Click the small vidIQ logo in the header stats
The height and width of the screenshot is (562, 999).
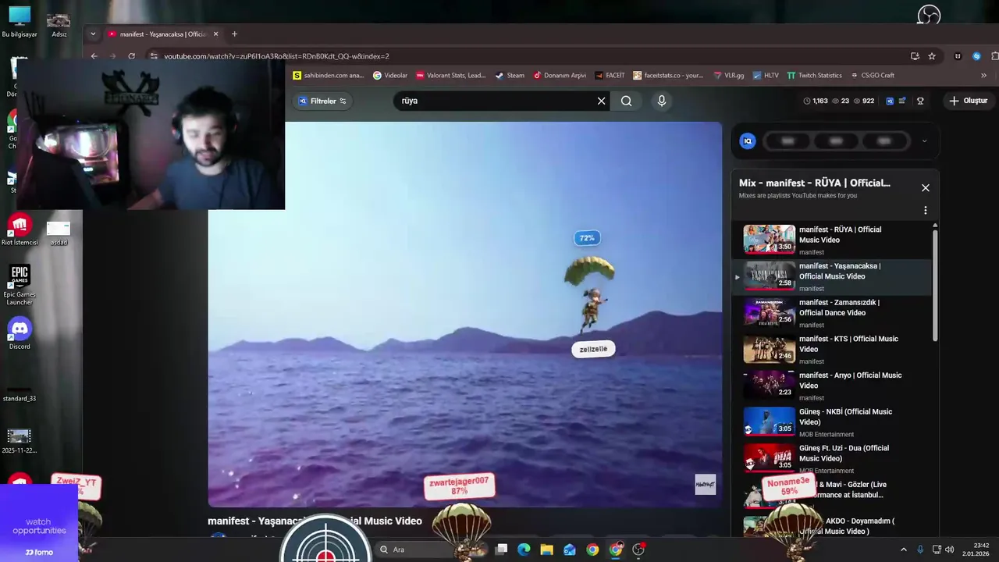(889, 101)
